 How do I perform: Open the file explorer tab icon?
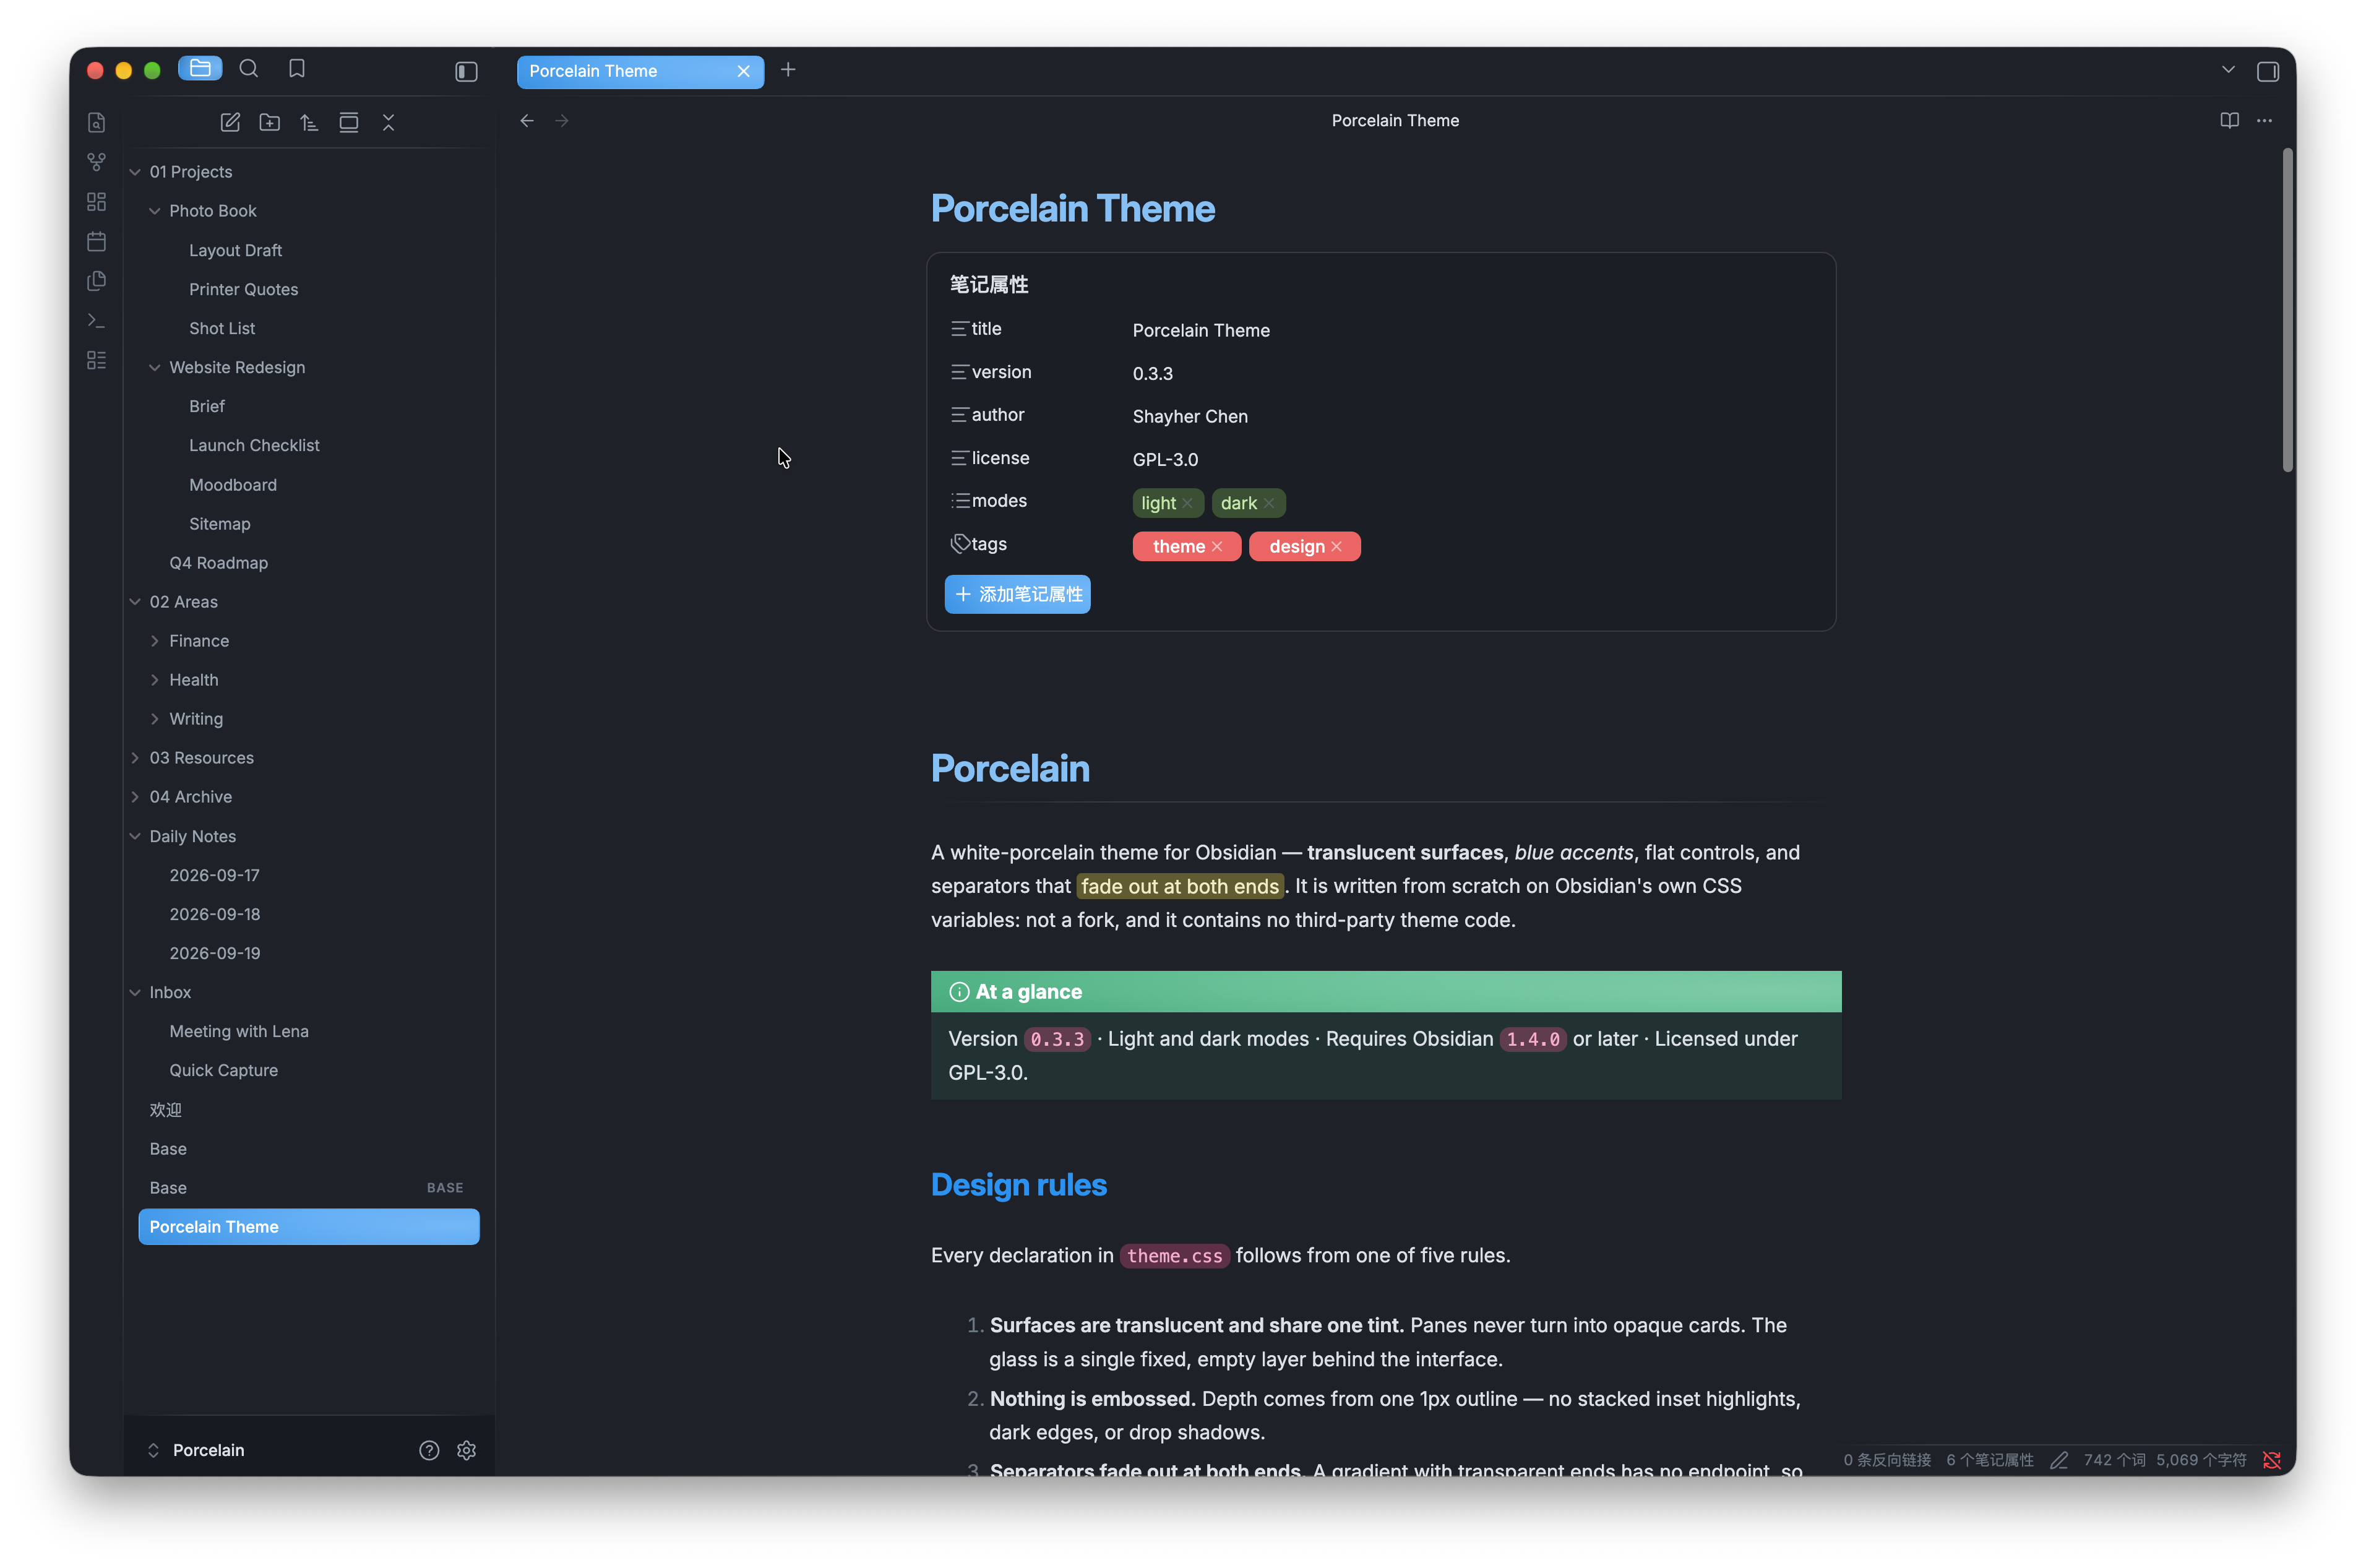click(200, 69)
